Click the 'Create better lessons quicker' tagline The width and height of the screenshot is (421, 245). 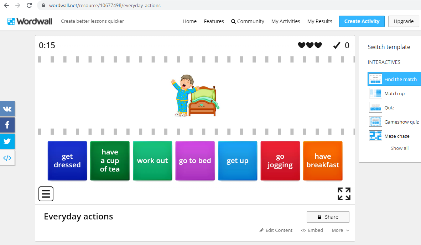[92, 21]
